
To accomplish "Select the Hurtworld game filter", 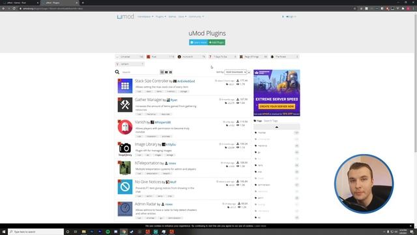I will click(x=192, y=57).
